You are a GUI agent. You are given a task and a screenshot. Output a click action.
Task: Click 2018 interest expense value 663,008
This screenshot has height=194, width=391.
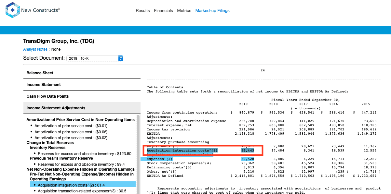pyautogui.click(x=277, y=125)
